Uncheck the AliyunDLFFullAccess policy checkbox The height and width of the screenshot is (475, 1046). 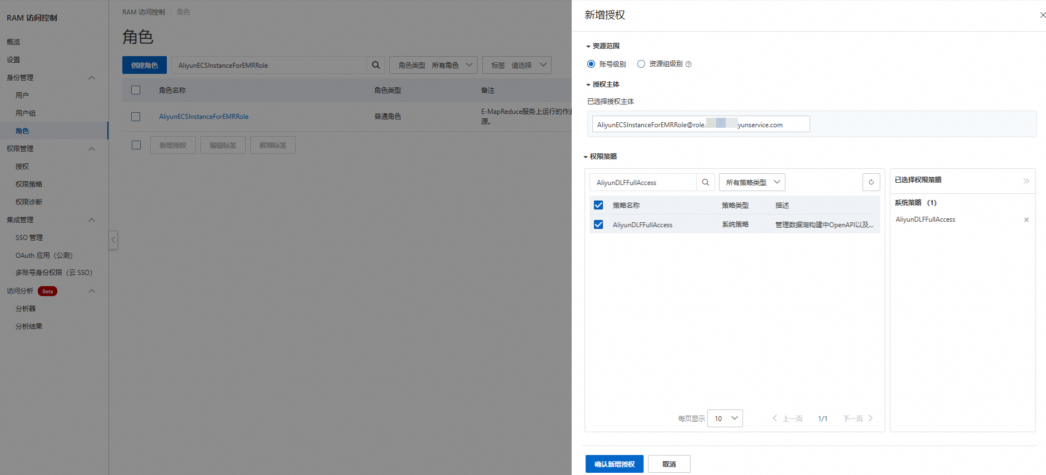pyautogui.click(x=598, y=224)
